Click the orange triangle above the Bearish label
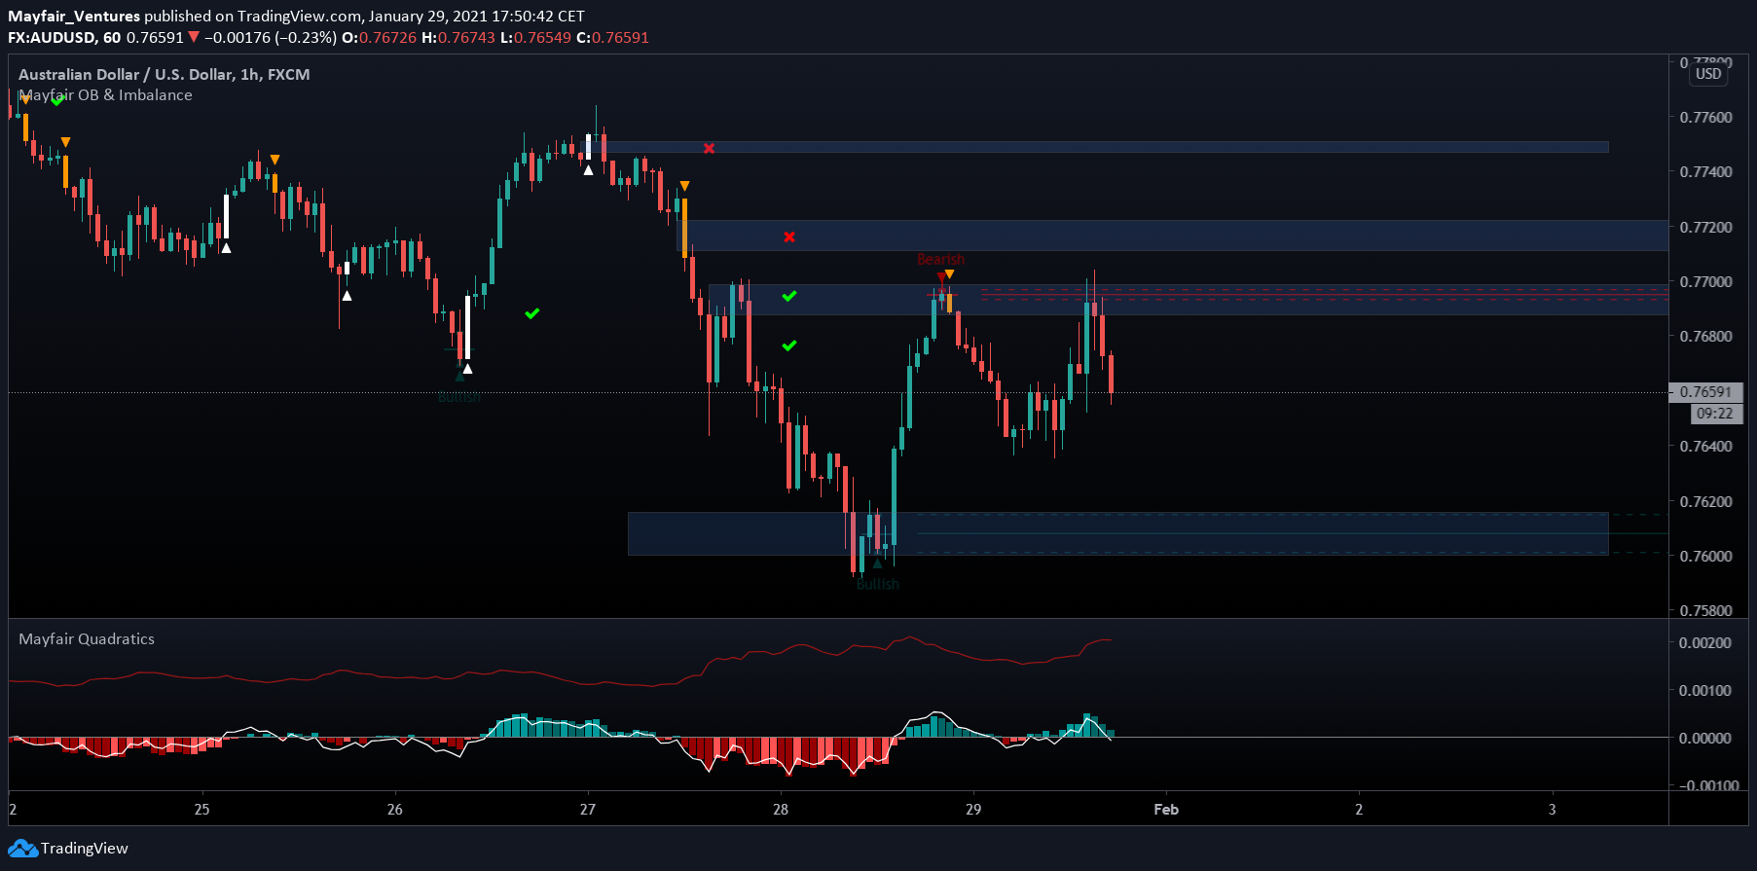The image size is (1757, 871). coord(950,274)
